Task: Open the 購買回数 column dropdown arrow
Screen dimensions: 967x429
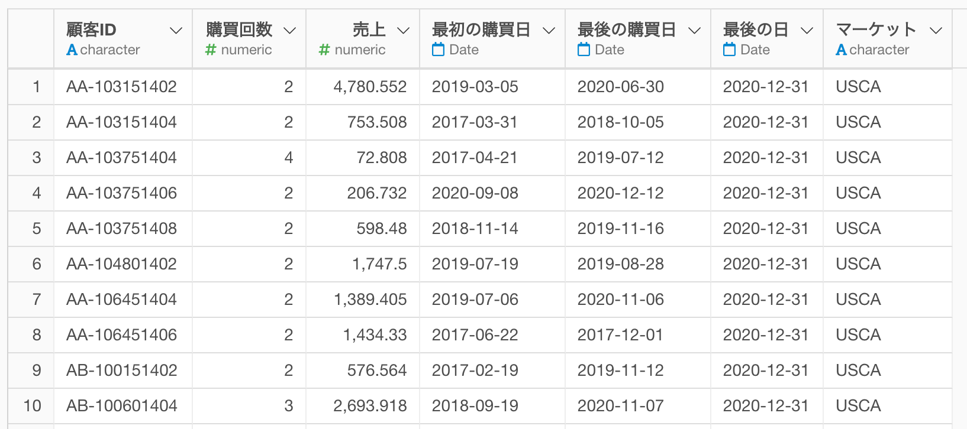Action: (x=289, y=31)
